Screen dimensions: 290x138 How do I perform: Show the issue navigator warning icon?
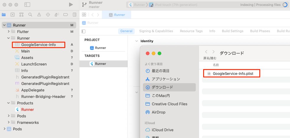click(39, 14)
